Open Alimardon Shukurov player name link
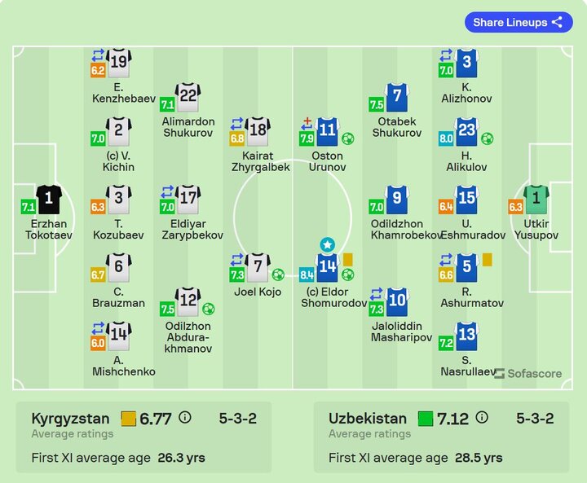Screen dimensions: 587x483 (188, 127)
